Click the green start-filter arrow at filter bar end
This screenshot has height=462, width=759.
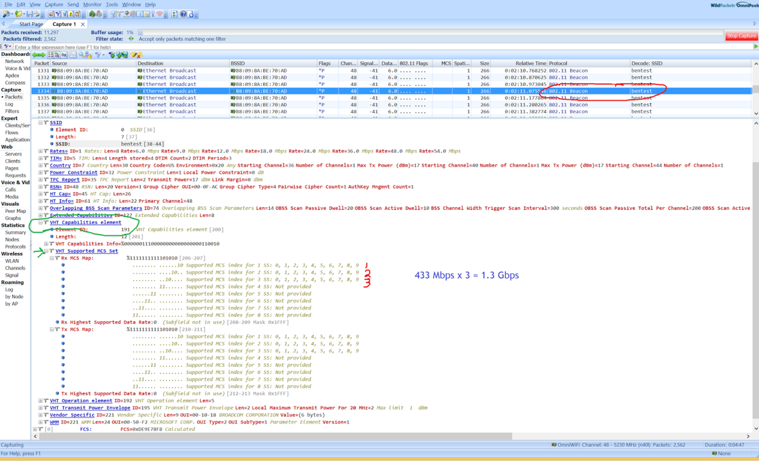[756, 46]
